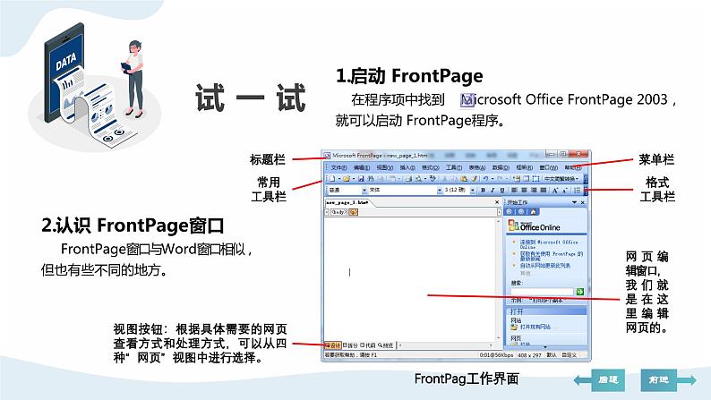The width and height of the screenshot is (711, 400).
Task: Switch to the 代码 (Code) view tab
Action: point(367,345)
